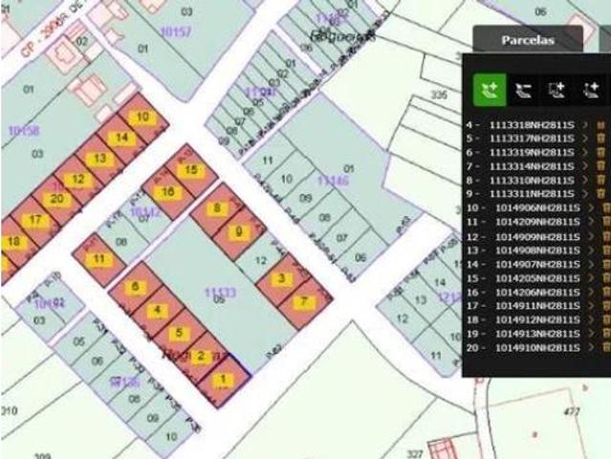Expand row 17 chevron for 1014911NH2811S
This screenshot has height=459, width=611.
point(591,306)
